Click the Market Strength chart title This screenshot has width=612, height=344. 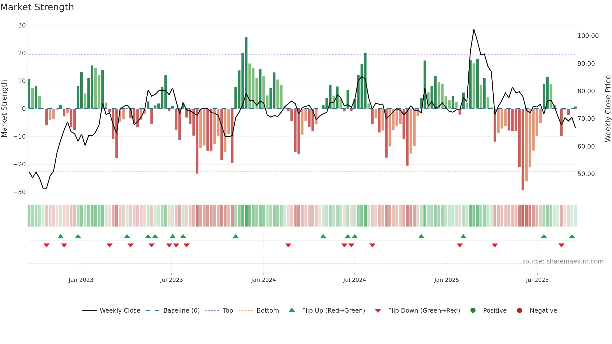click(x=37, y=7)
